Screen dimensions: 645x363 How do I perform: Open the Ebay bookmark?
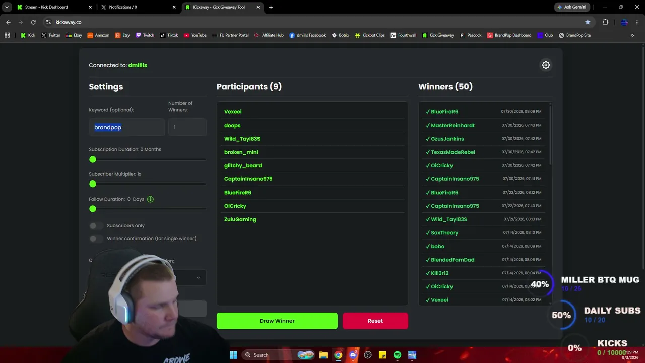[74, 35]
